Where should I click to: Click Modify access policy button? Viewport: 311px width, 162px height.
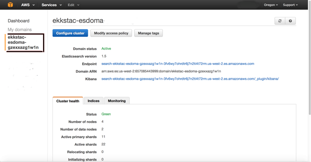(x=111, y=33)
